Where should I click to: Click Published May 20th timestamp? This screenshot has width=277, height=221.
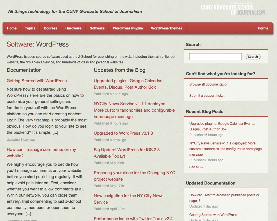(x=109, y=163)
